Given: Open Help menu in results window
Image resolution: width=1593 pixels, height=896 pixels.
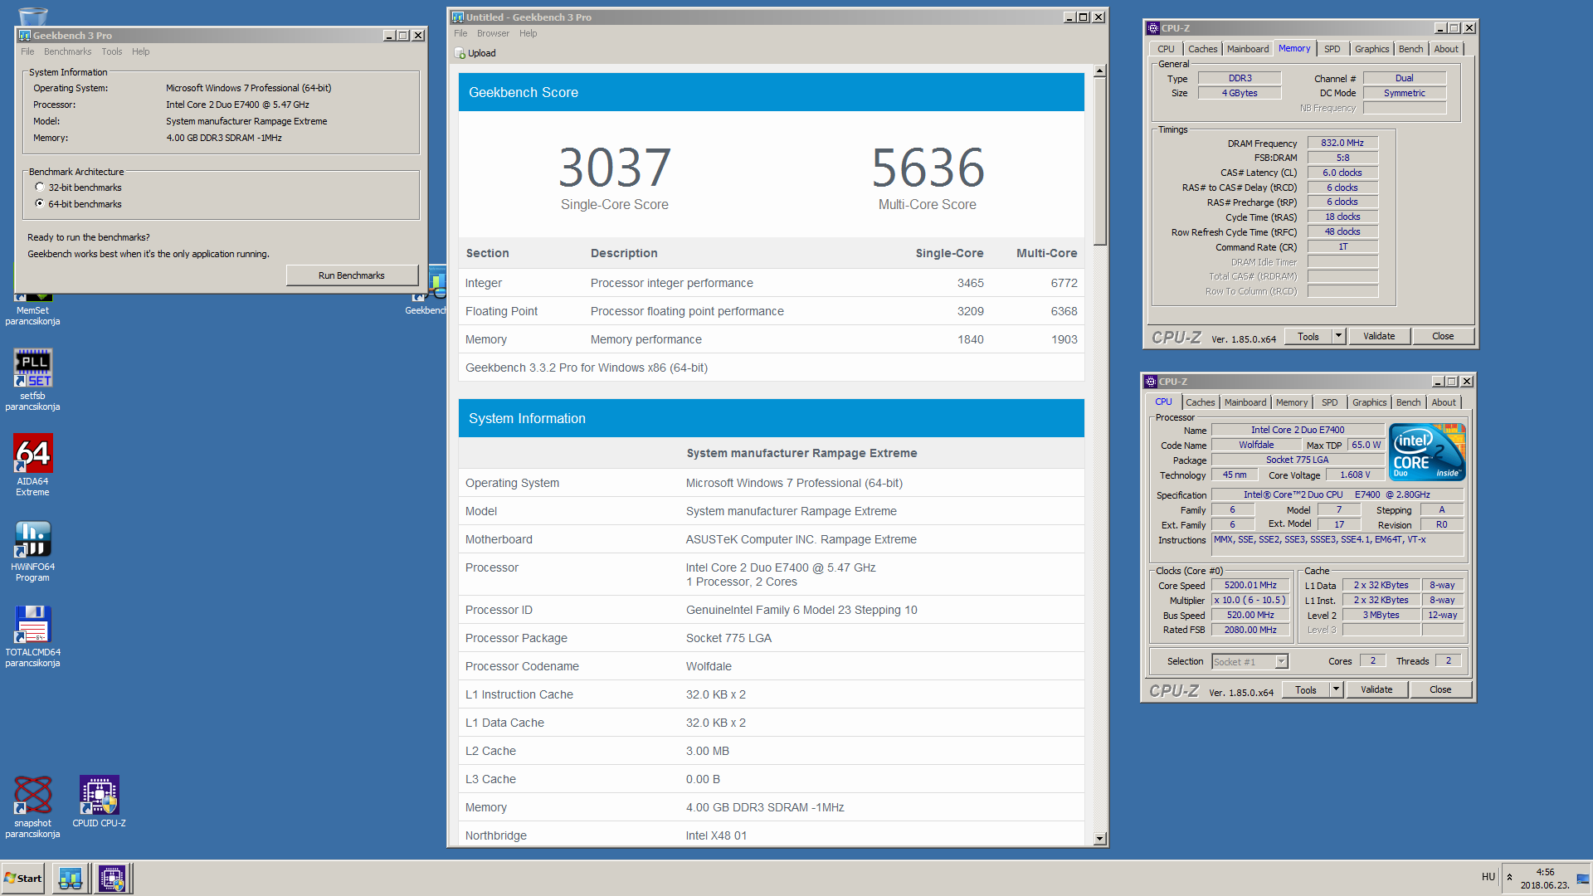Looking at the screenshot, I should 528,33.
